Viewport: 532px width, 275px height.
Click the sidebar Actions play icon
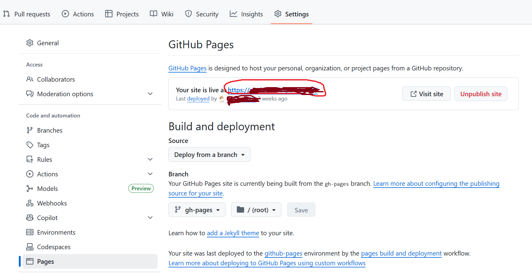[x=30, y=174]
